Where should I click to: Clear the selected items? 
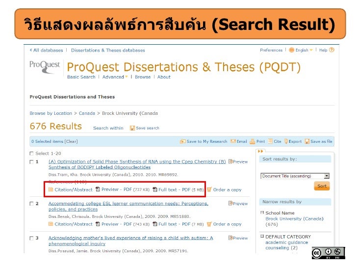point(71,141)
